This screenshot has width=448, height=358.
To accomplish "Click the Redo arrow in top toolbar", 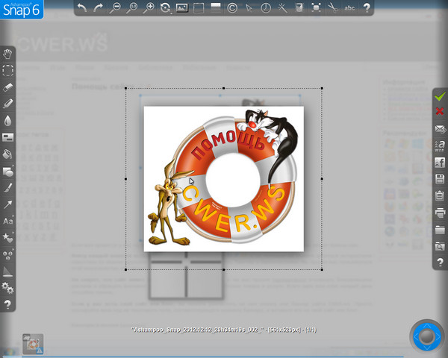I will (x=99, y=8).
